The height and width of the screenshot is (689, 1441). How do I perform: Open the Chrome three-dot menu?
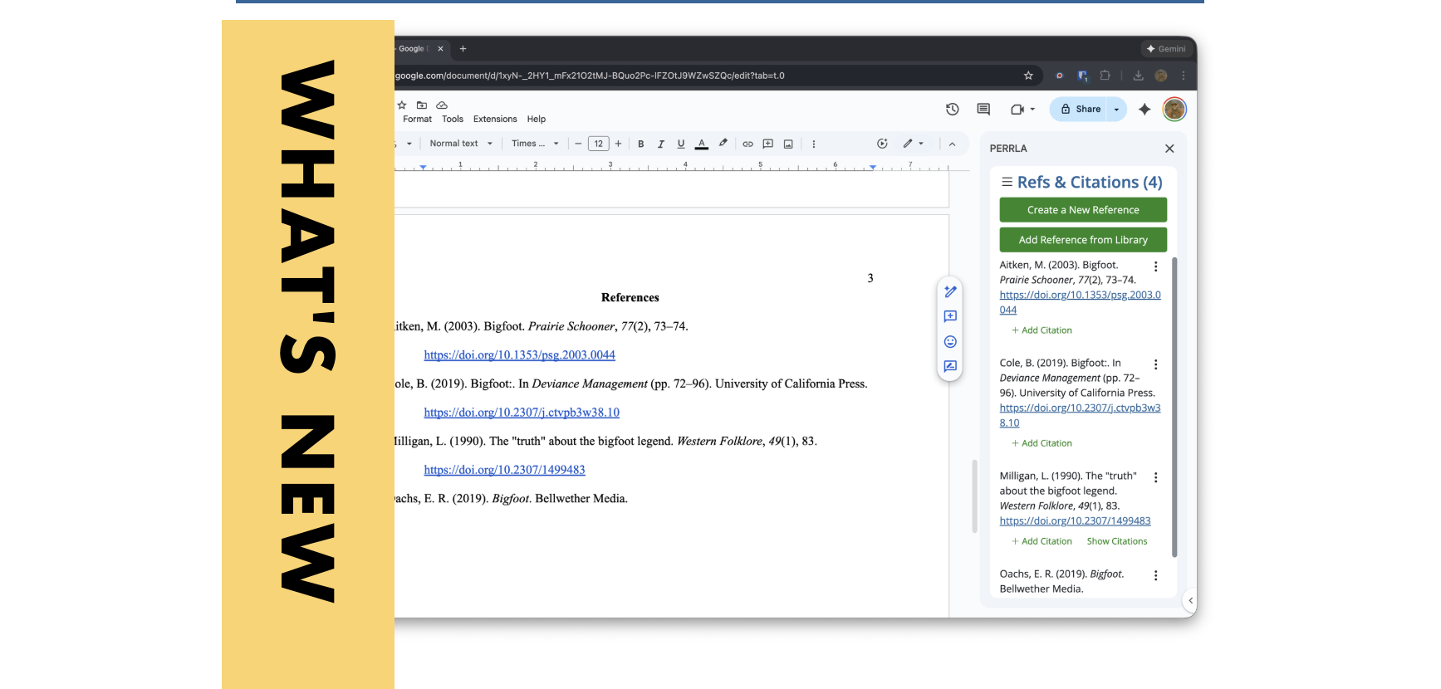[1184, 76]
